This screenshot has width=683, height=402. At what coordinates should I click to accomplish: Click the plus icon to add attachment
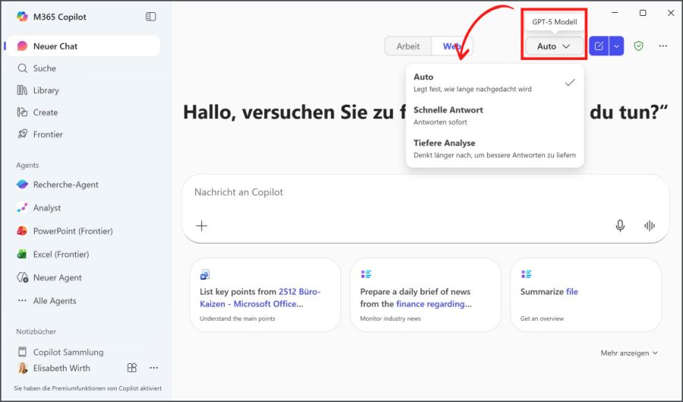click(202, 225)
